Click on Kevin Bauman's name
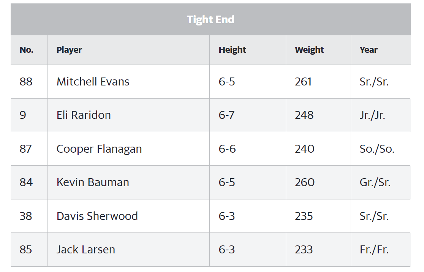424x272 pixels. click(x=93, y=182)
